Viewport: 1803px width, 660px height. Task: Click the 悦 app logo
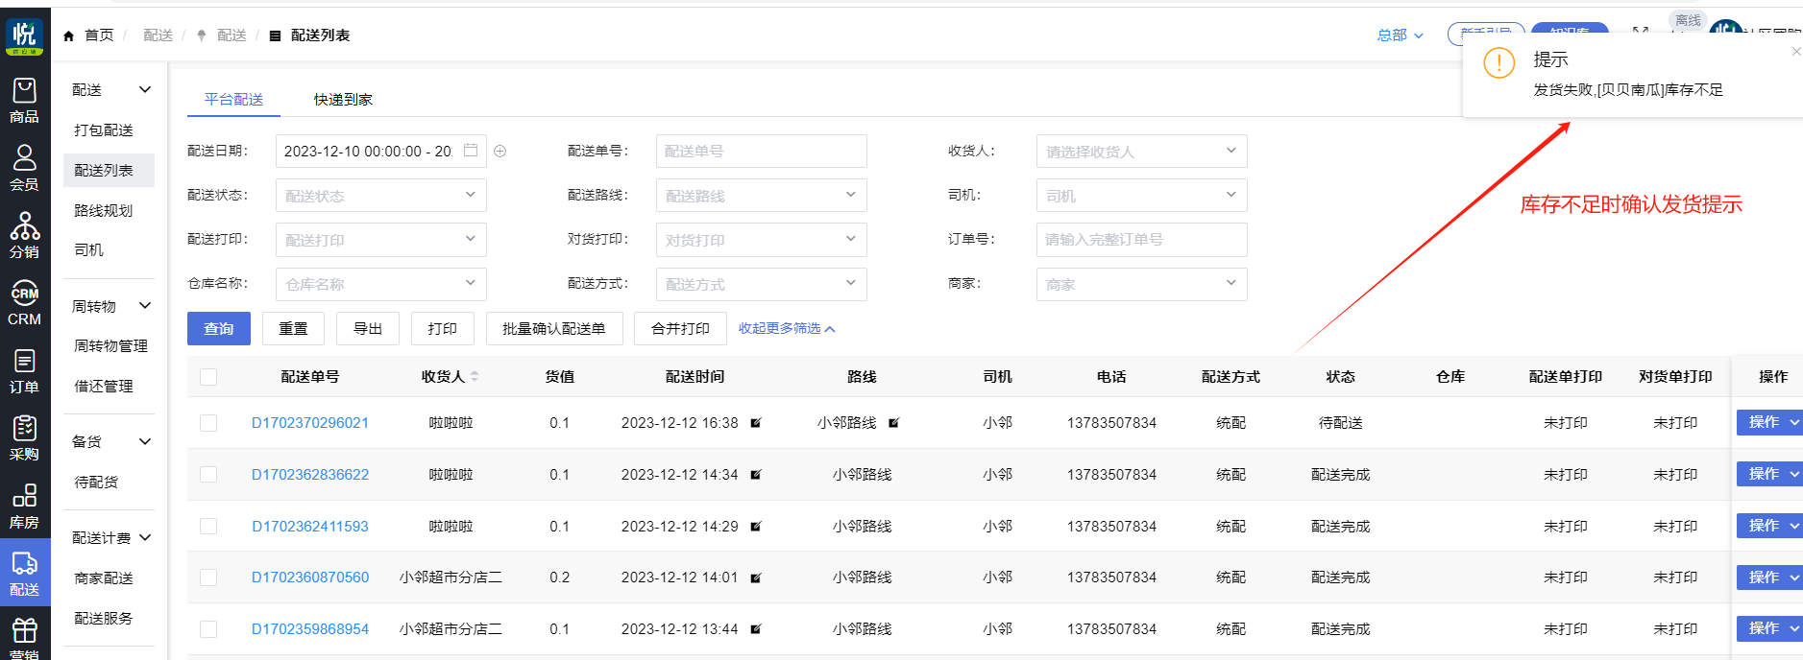pyautogui.click(x=24, y=36)
